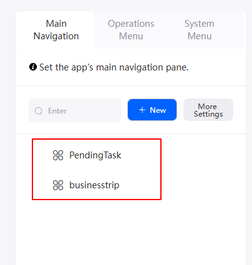Open the System Menu tab

coord(200,30)
